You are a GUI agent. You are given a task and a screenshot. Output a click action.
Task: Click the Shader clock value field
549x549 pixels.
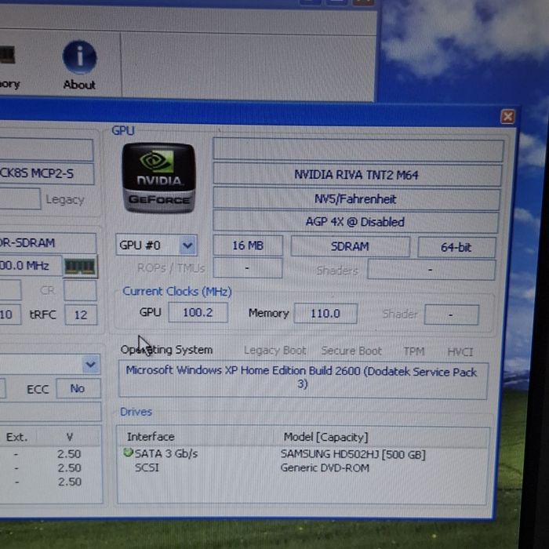click(x=451, y=314)
